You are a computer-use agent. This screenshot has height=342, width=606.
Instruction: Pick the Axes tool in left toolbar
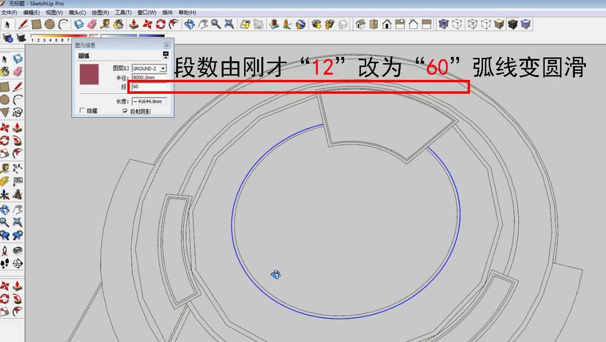coord(5,194)
